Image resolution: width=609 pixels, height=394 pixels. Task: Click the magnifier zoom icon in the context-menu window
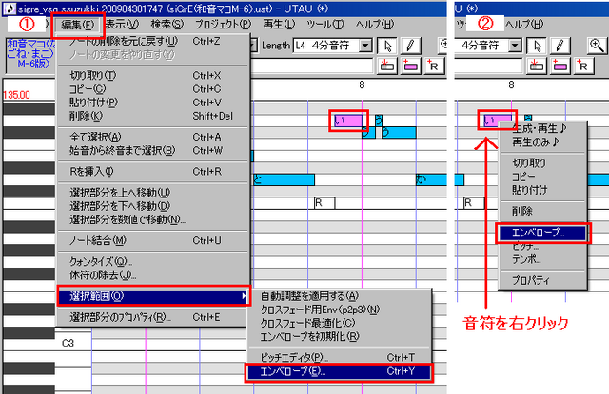coord(597,46)
